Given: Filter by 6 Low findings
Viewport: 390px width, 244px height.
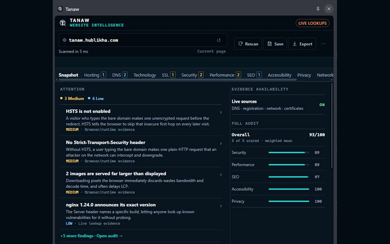Looking at the screenshot, I should (x=96, y=98).
